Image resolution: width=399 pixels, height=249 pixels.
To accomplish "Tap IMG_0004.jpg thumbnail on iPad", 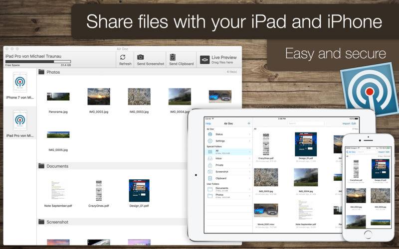I will click(x=306, y=177).
